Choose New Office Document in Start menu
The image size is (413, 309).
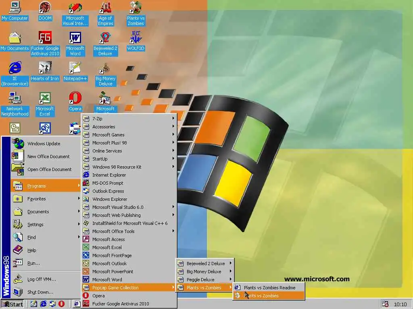(46, 157)
